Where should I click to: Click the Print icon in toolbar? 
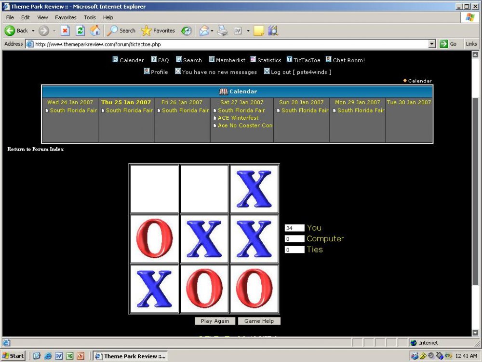pyautogui.click(x=222, y=30)
